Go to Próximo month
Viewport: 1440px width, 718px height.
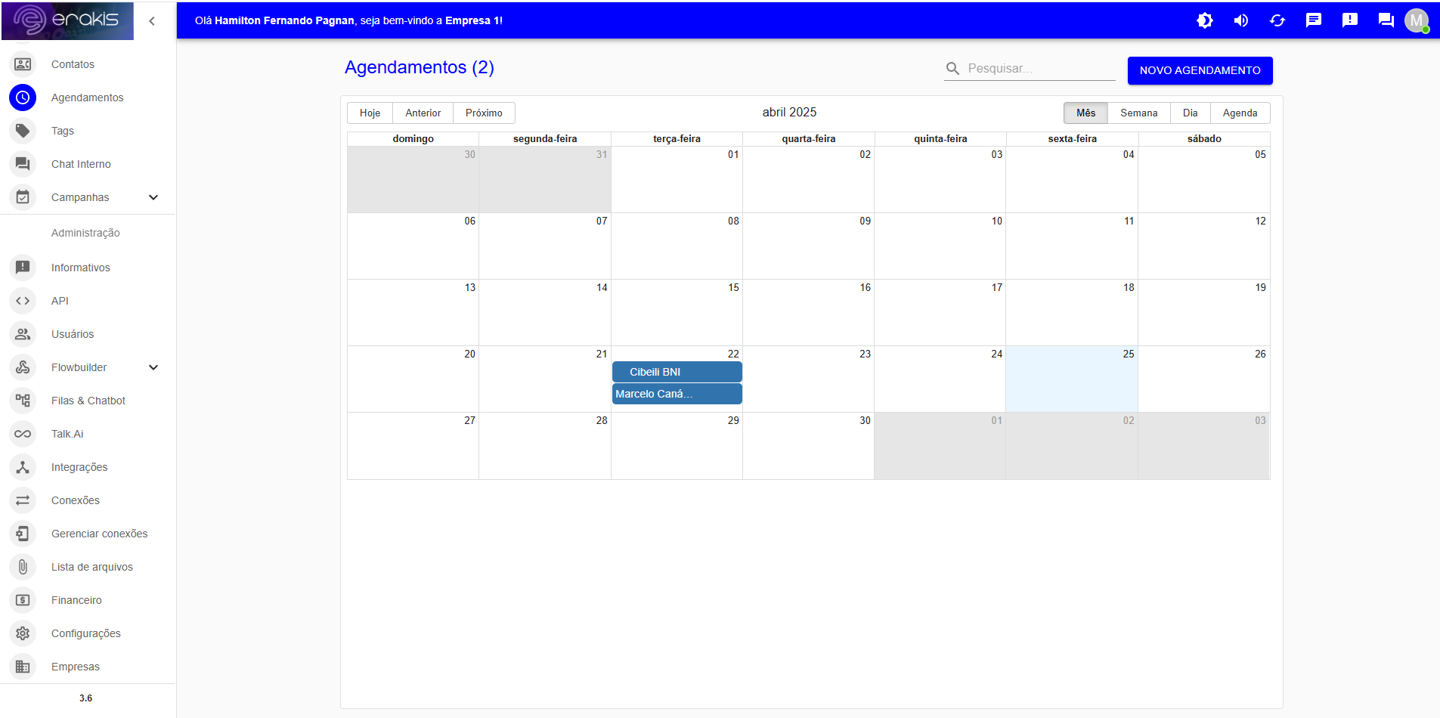484,113
